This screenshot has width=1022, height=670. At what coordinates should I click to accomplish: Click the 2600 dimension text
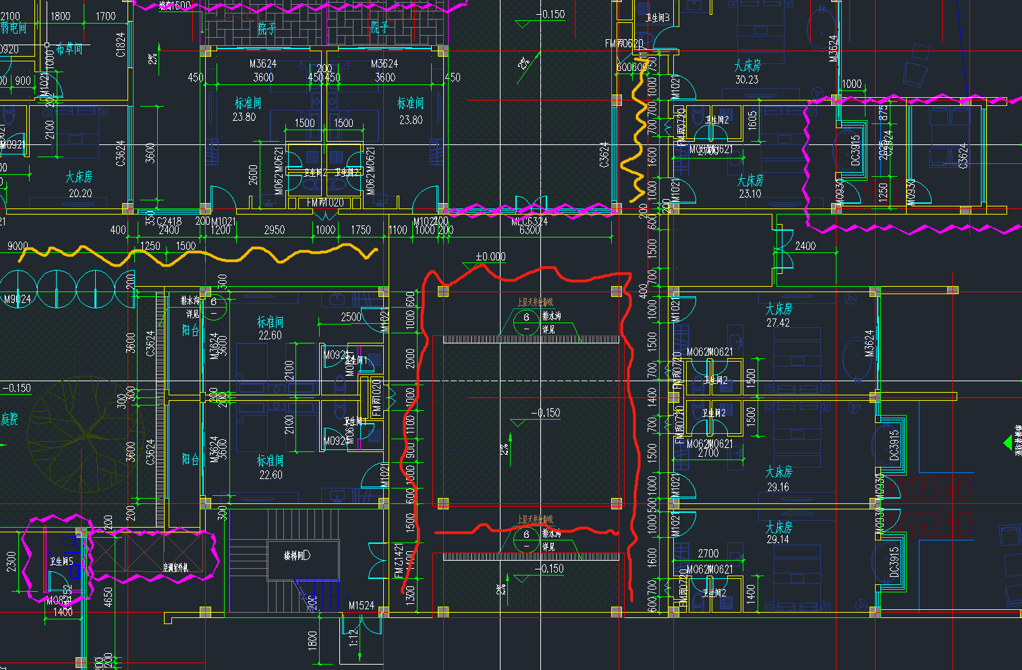tap(253, 175)
